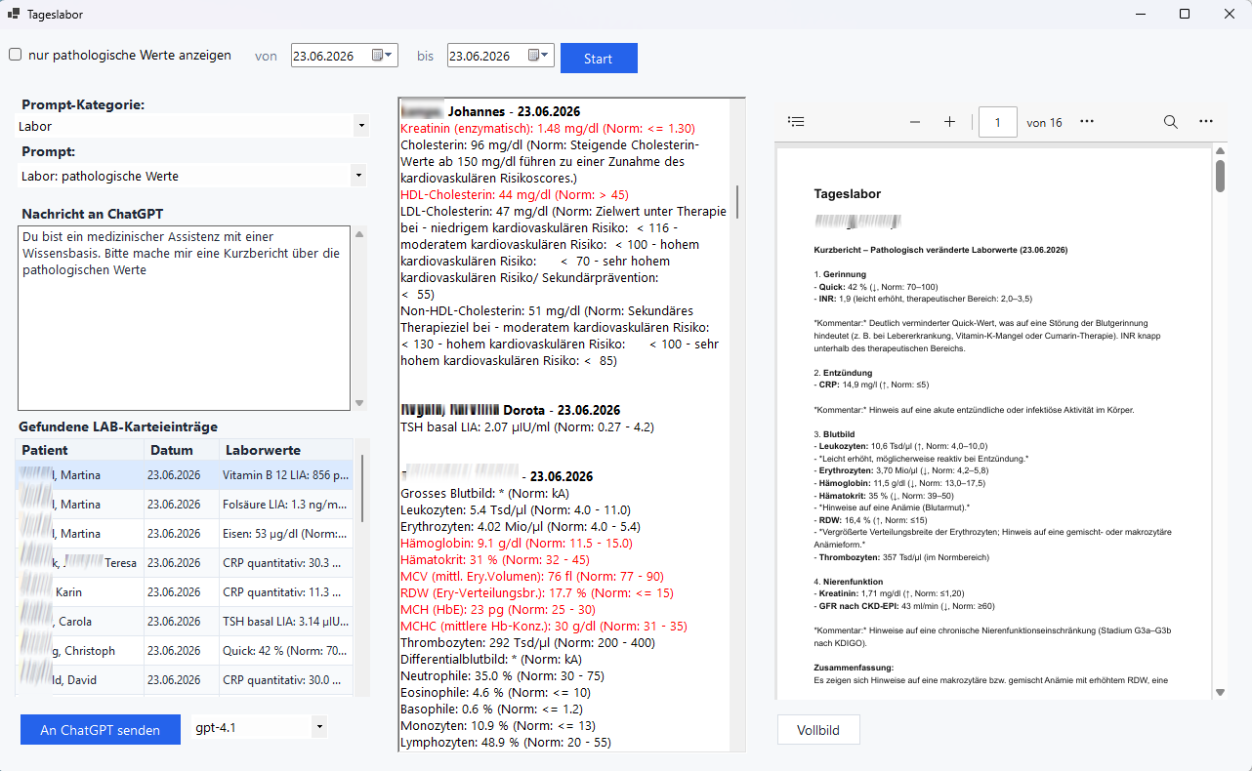Click the 'An ChatGPT senden' button
Screen dimensions: 1252x771
click(101, 730)
